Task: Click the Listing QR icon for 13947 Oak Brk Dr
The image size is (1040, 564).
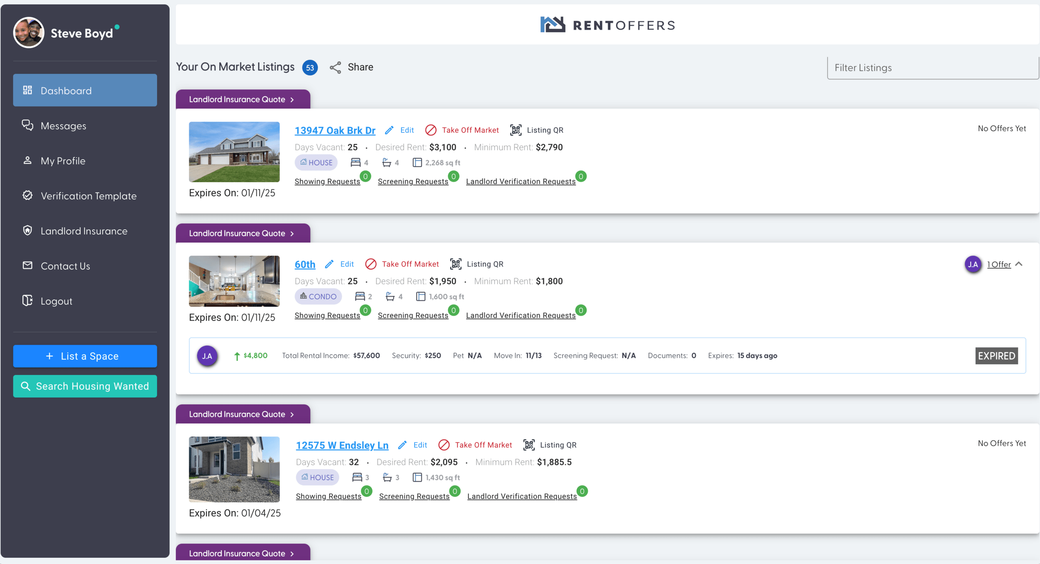Action: tap(515, 130)
